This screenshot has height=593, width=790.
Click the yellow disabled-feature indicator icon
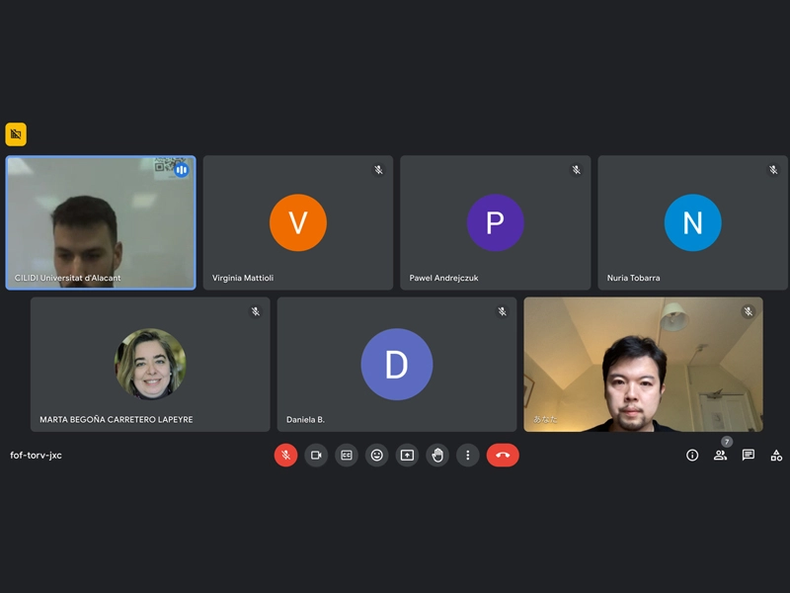(x=16, y=134)
